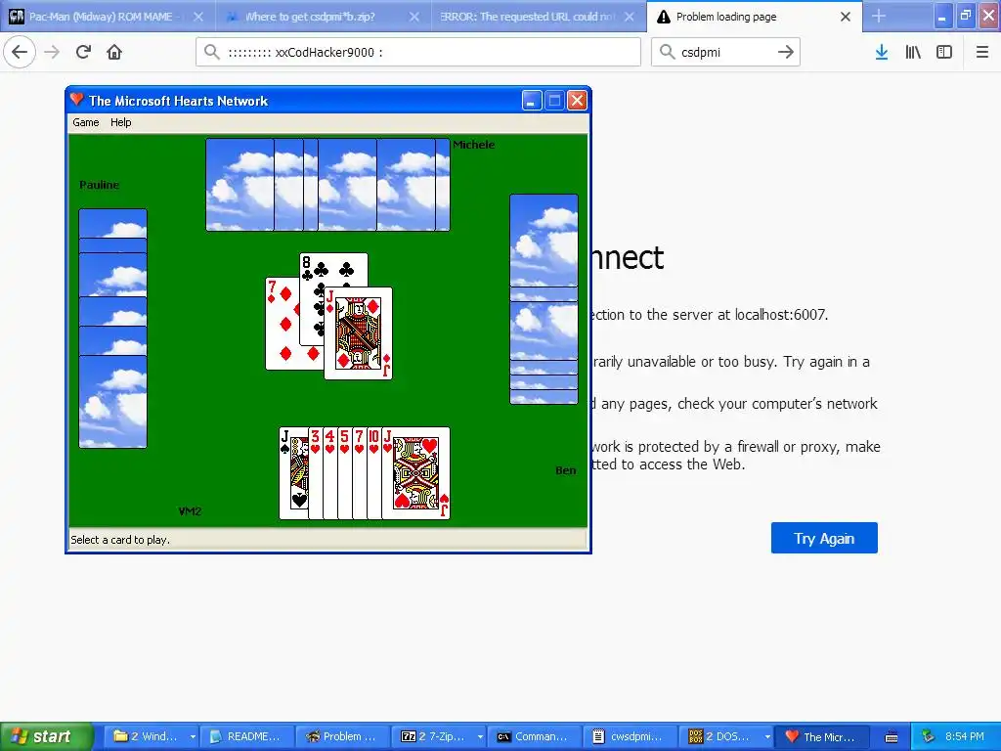Play the Jack of Hearts card
Screen dimensions: 1001x751
(416, 473)
